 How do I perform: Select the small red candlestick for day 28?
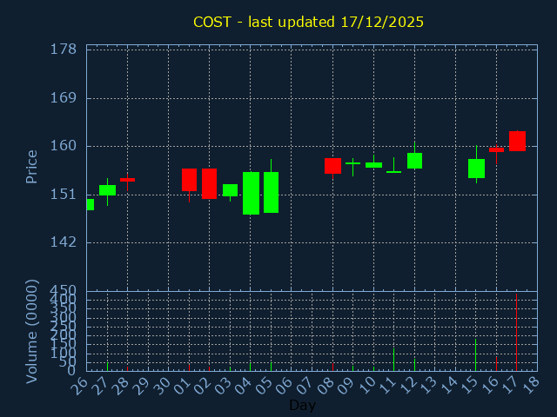point(128,180)
